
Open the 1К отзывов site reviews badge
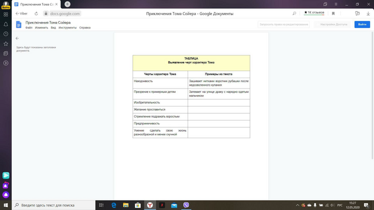click(x=314, y=12)
